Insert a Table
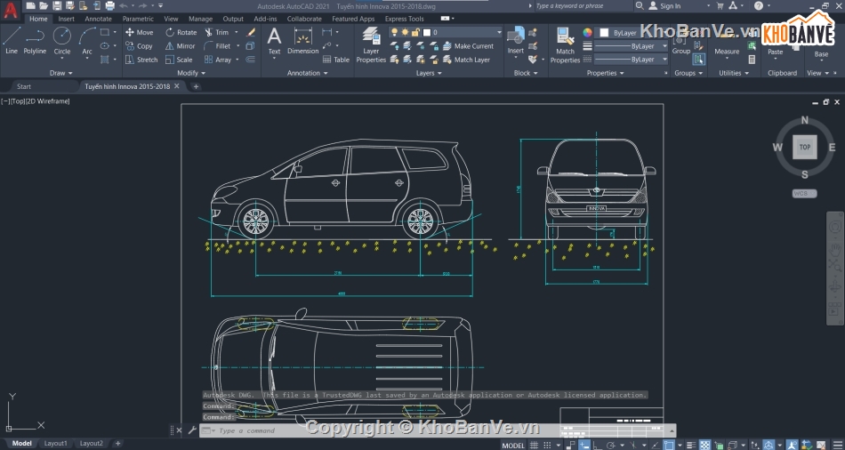The image size is (845, 450). (335, 60)
